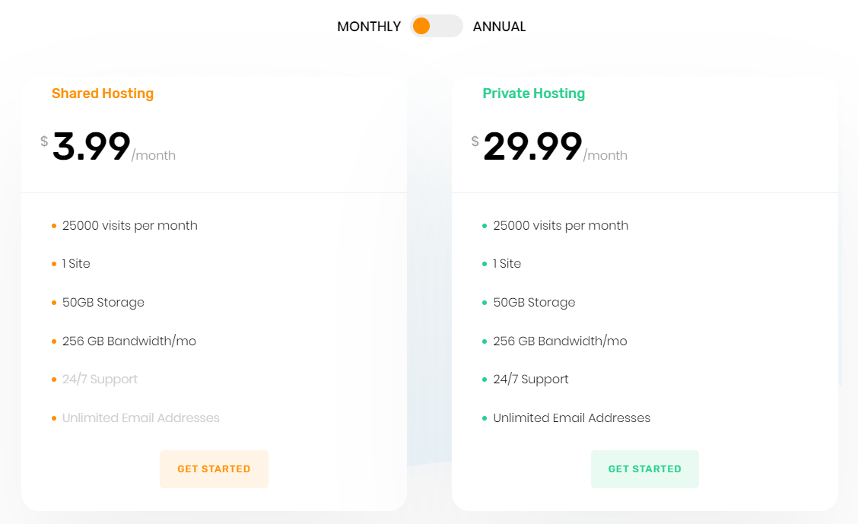Click the greyed-out Unlimited Email Addresses item
Viewport: 858px width, 524px height.
(141, 418)
